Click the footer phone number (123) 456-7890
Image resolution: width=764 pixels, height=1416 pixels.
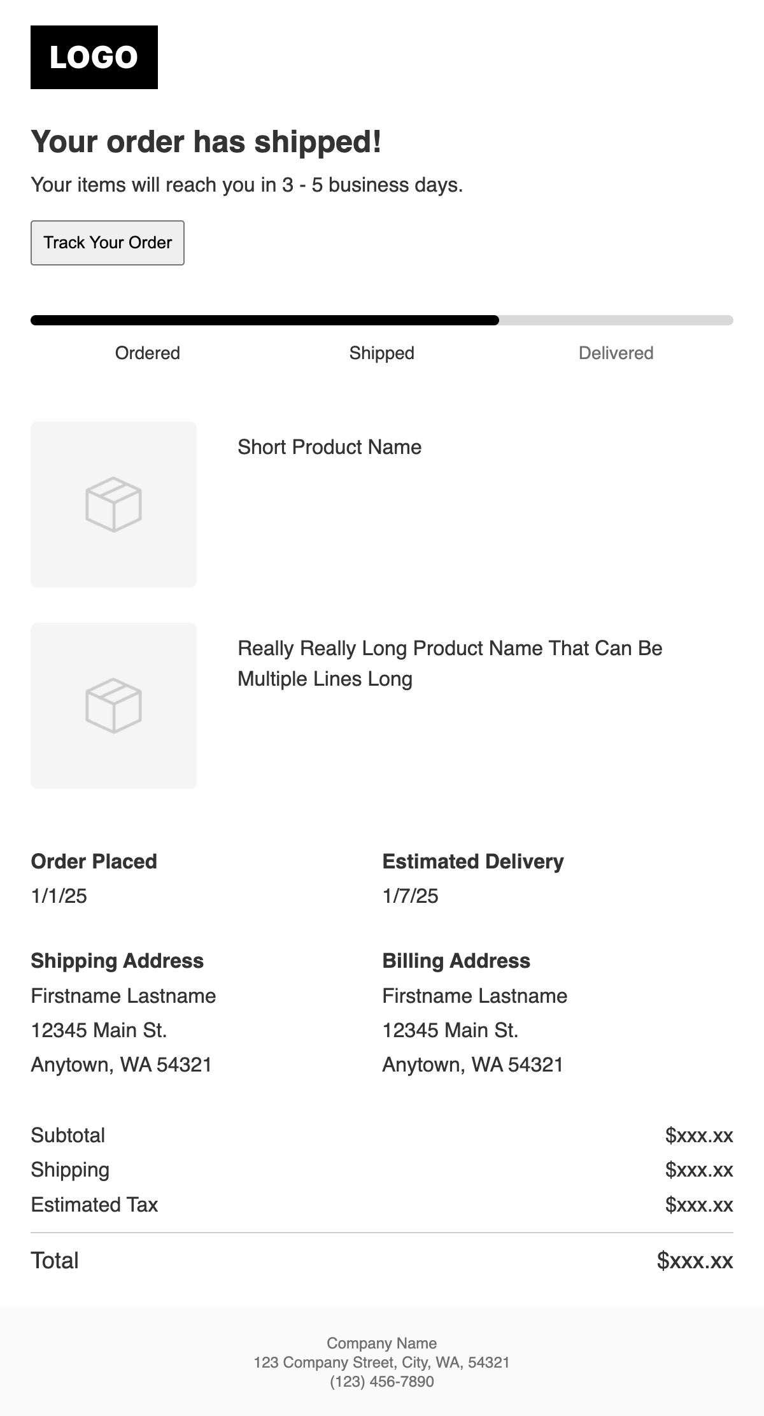pos(381,1381)
